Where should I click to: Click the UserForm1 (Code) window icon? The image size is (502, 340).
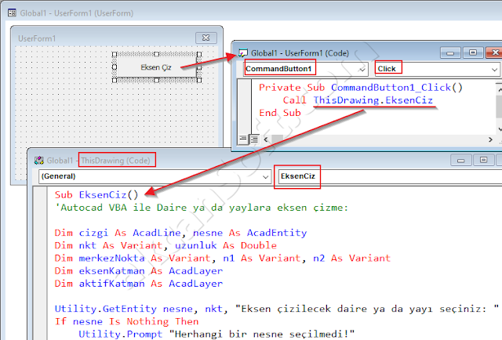click(x=243, y=52)
